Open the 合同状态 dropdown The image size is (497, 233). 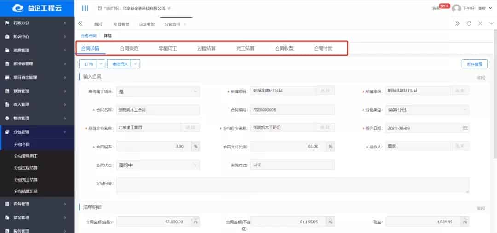pyautogui.click(x=158, y=165)
